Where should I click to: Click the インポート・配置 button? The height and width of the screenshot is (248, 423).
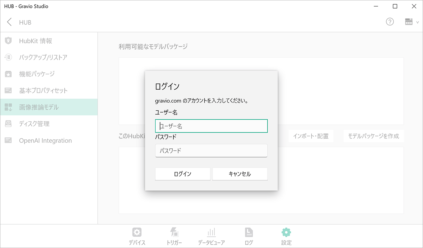click(311, 136)
